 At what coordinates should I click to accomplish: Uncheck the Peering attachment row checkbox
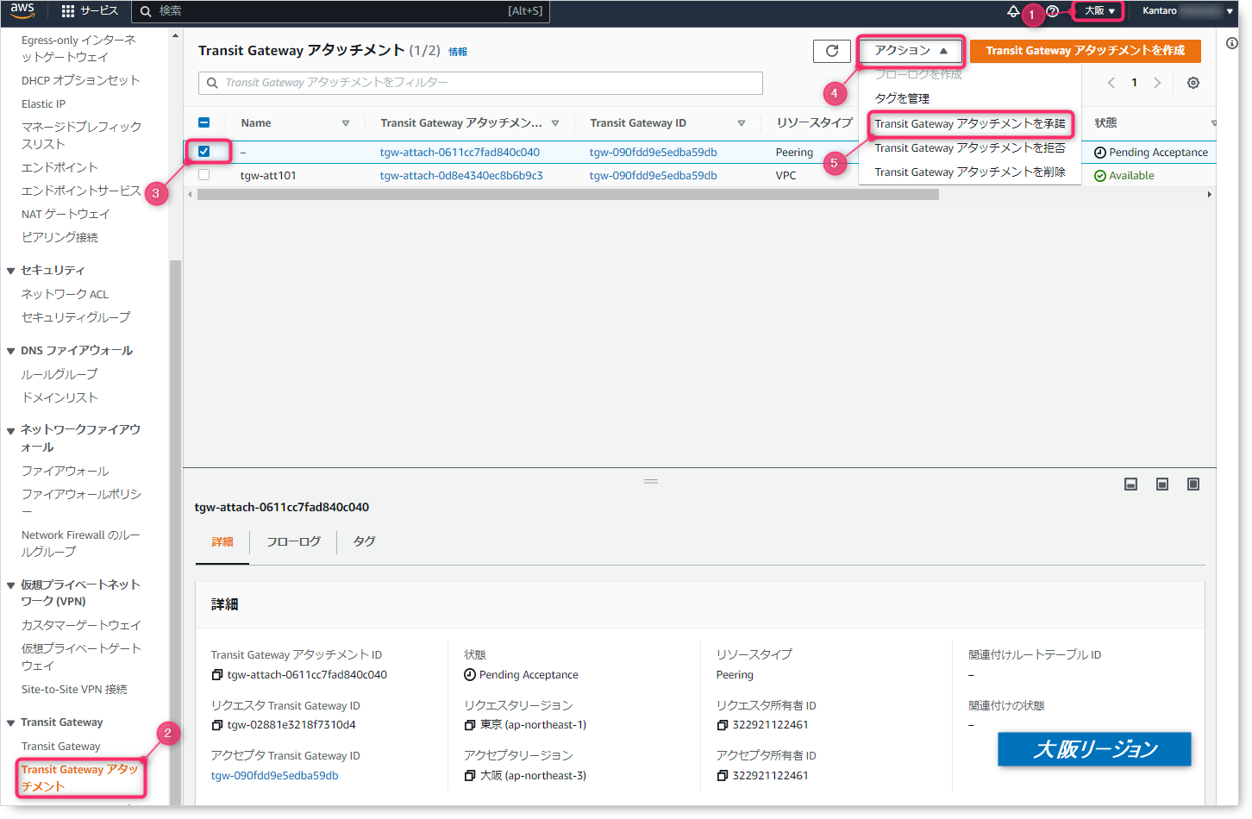(x=204, y=152)
